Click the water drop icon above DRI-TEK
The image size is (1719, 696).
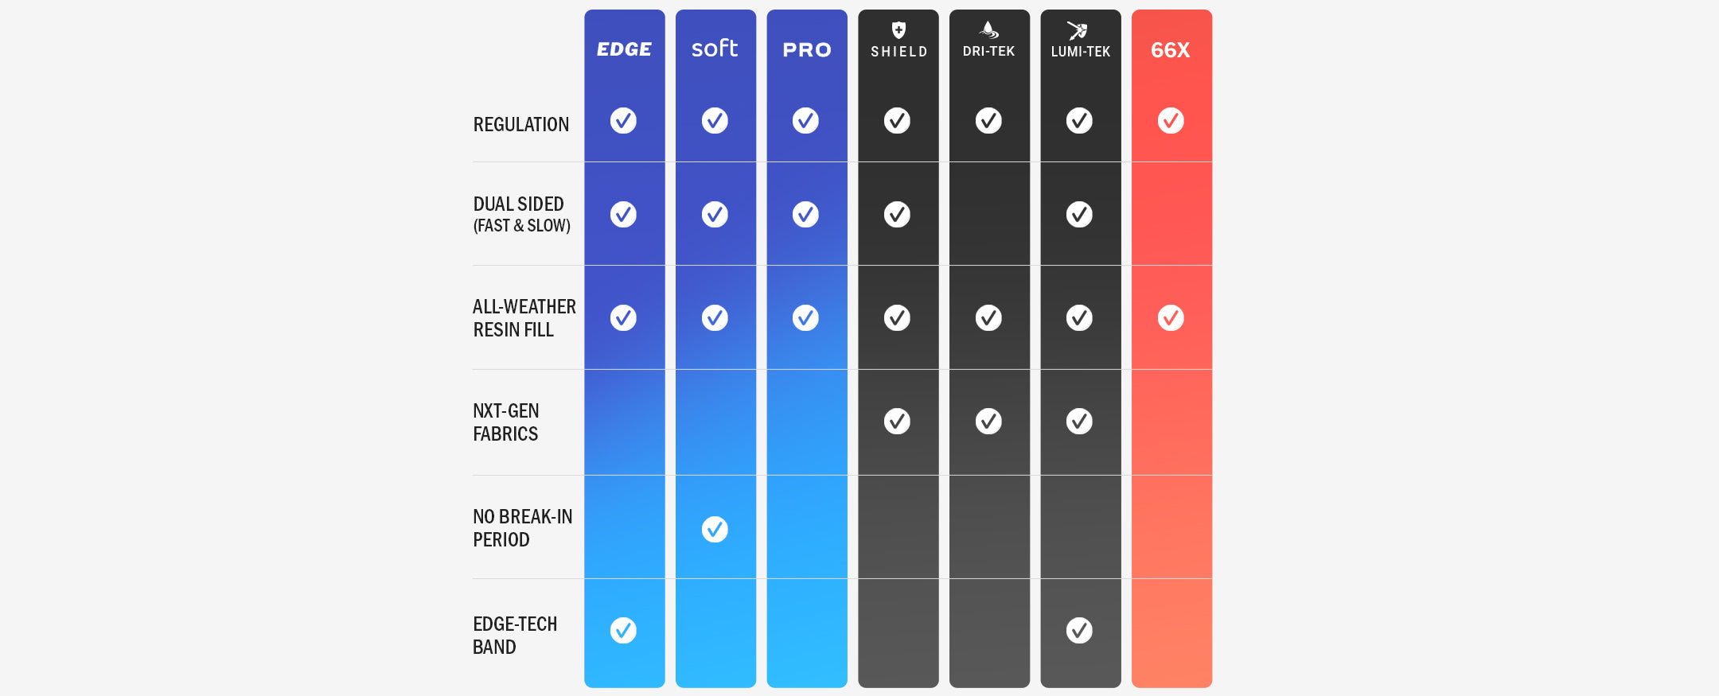pos(989,30)
